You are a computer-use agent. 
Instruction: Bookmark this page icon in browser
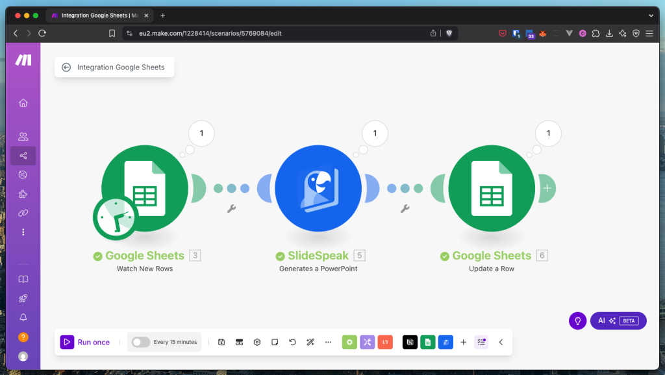[112, 33]
